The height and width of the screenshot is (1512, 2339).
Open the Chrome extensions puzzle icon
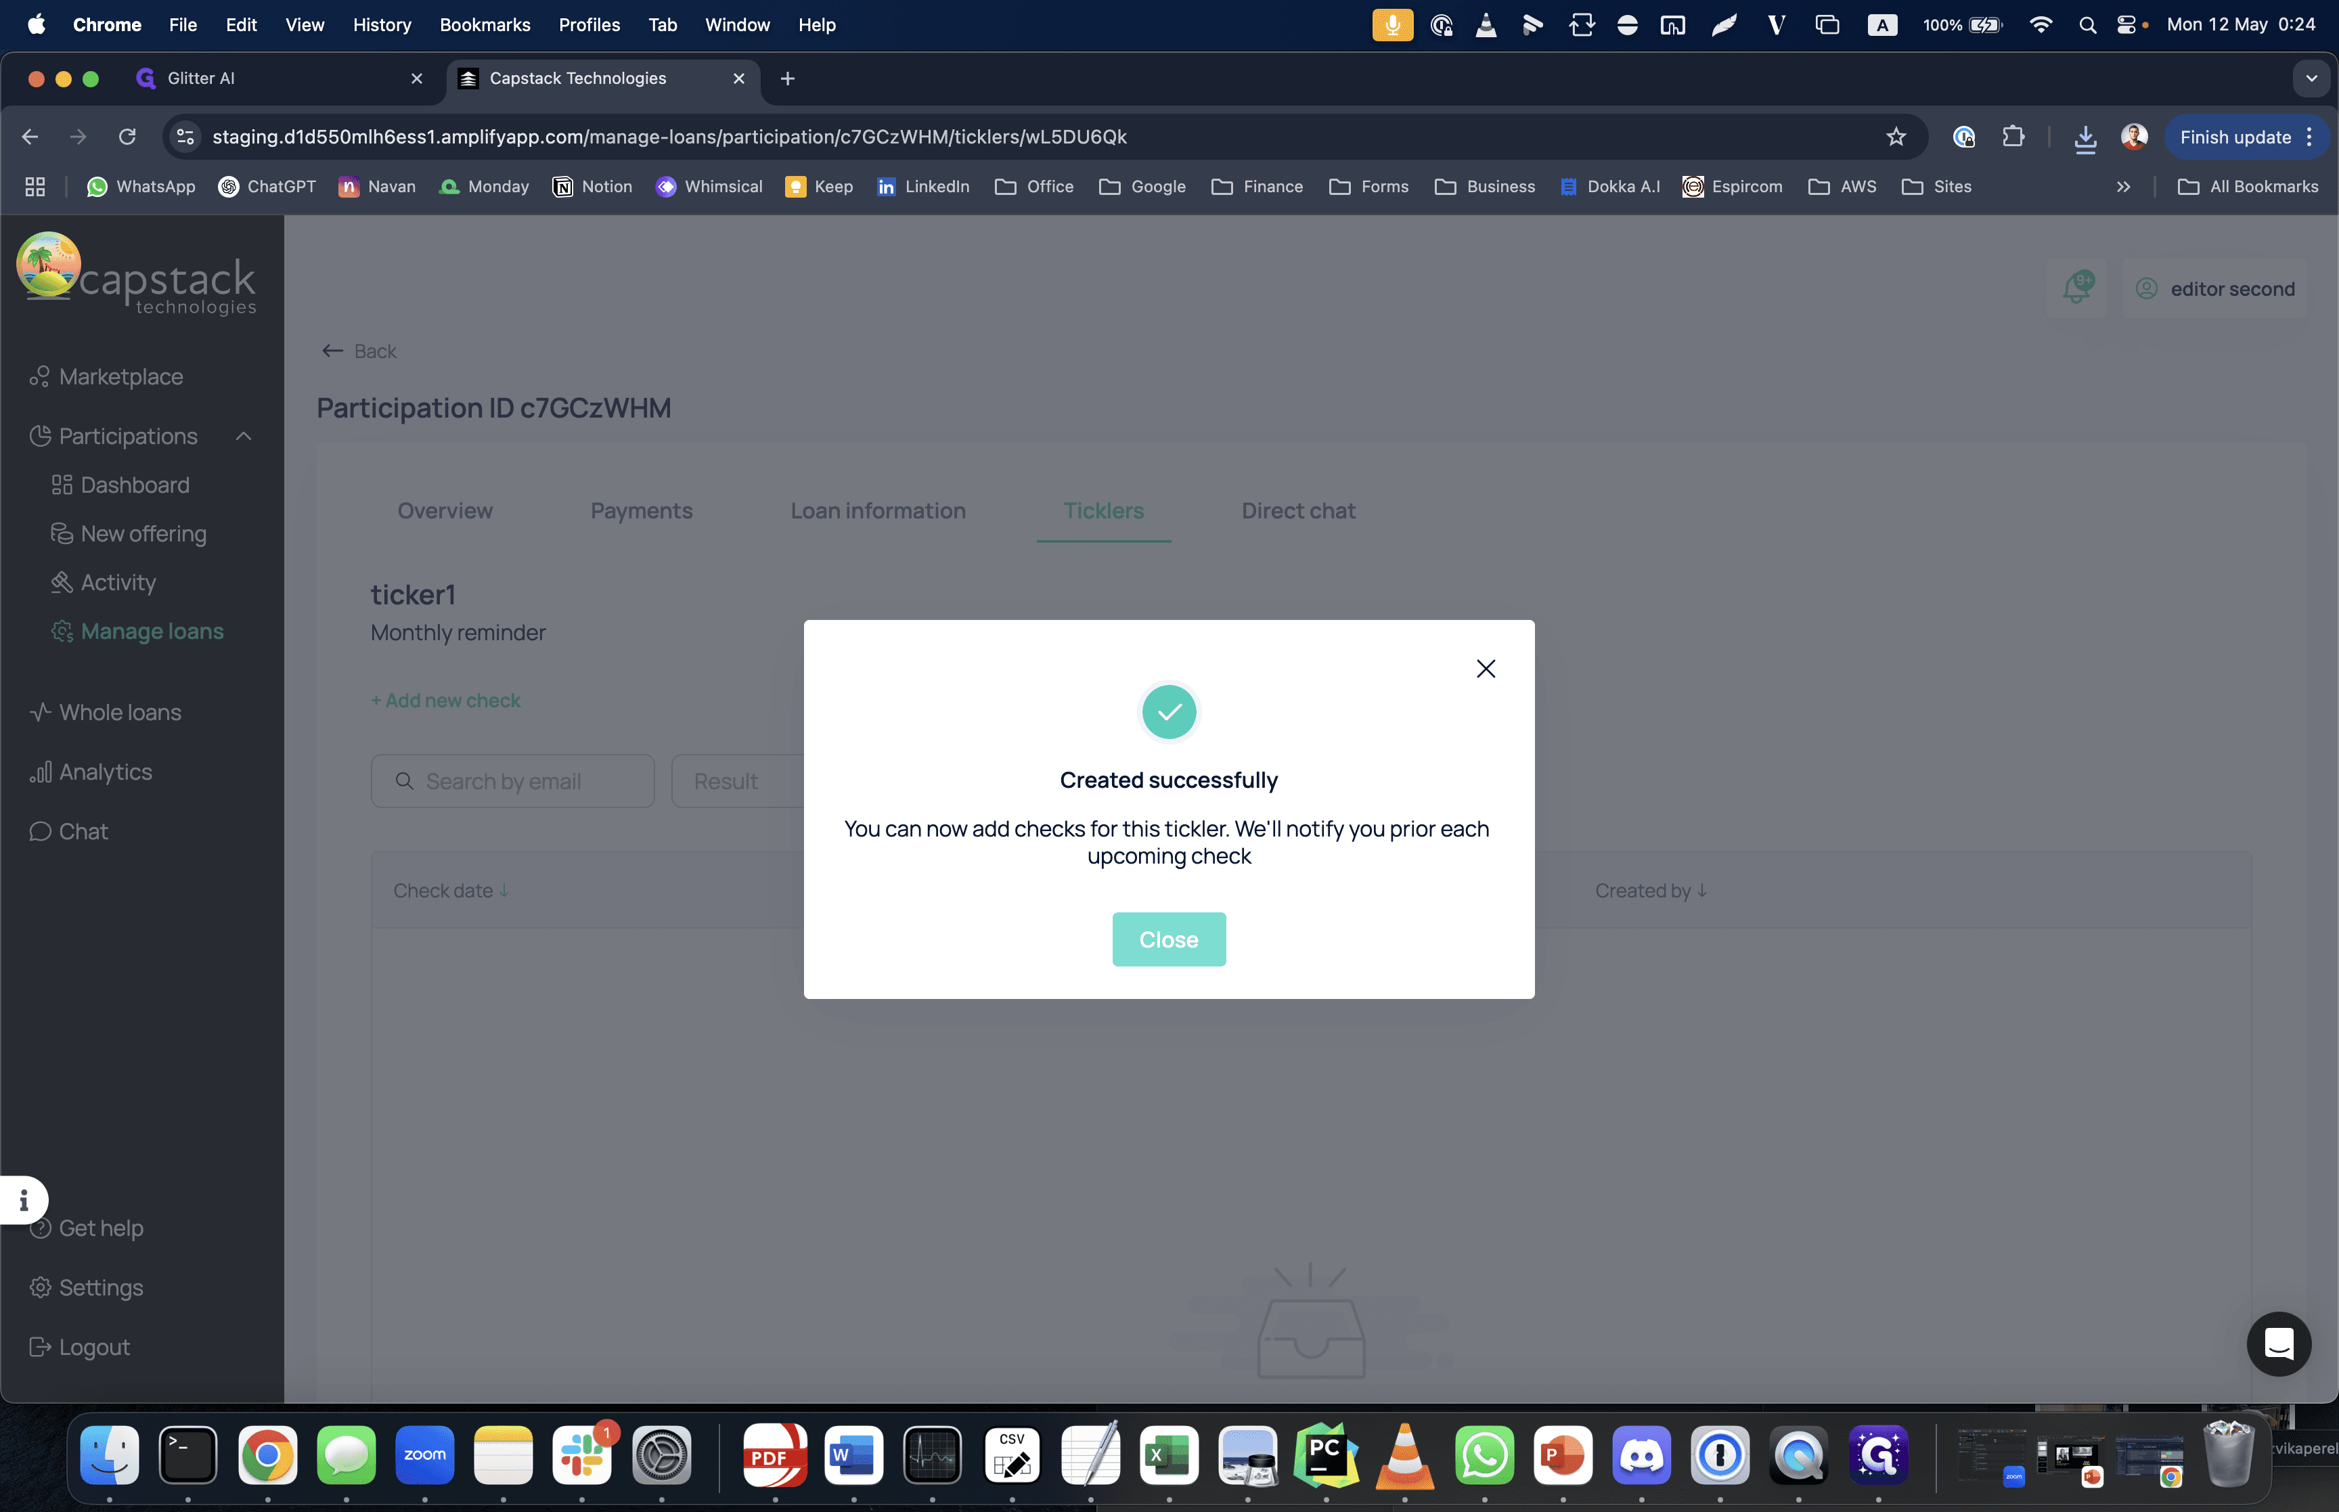tap(2013, 137)
